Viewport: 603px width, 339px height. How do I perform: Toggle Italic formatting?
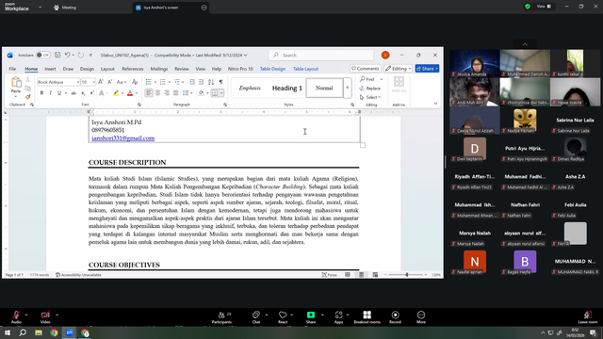[50, 93]
